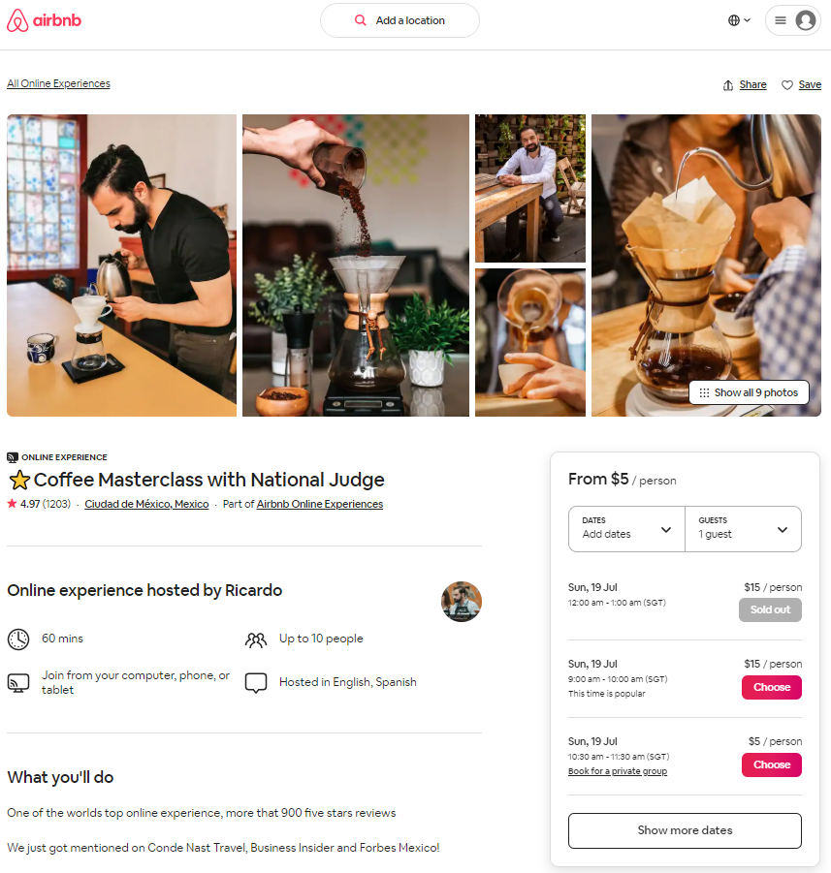The height and width of the screenshot is (873, 831).
Task: Click the Share upload icon
Action: [728, 85]
